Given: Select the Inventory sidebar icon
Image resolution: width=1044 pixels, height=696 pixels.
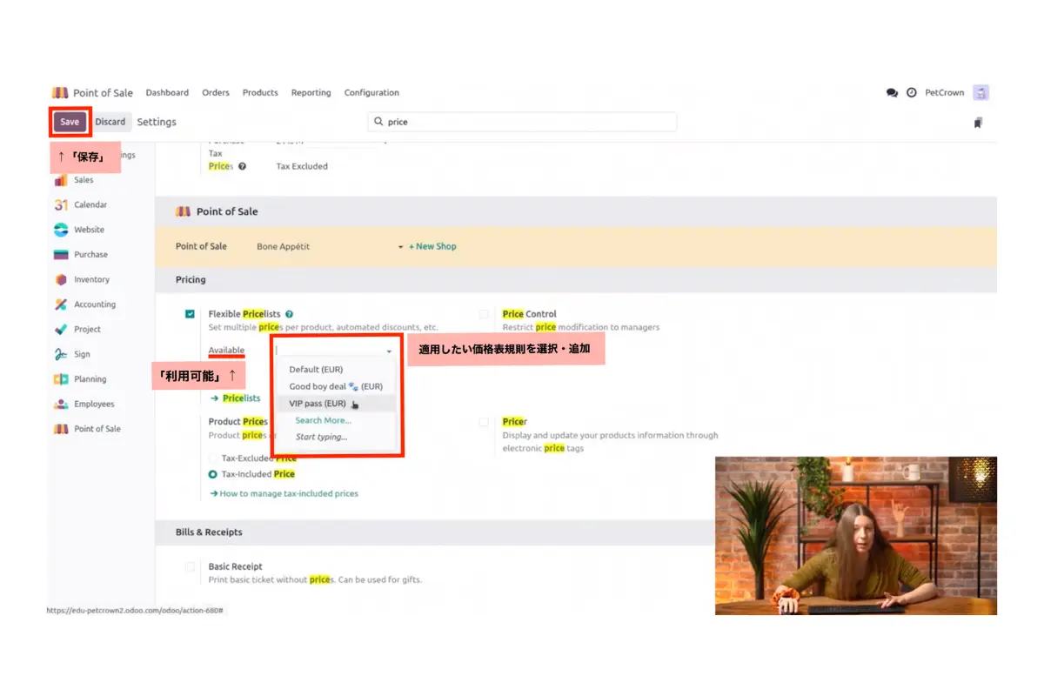Looking at the screenshot, I should tap(61, 280).
